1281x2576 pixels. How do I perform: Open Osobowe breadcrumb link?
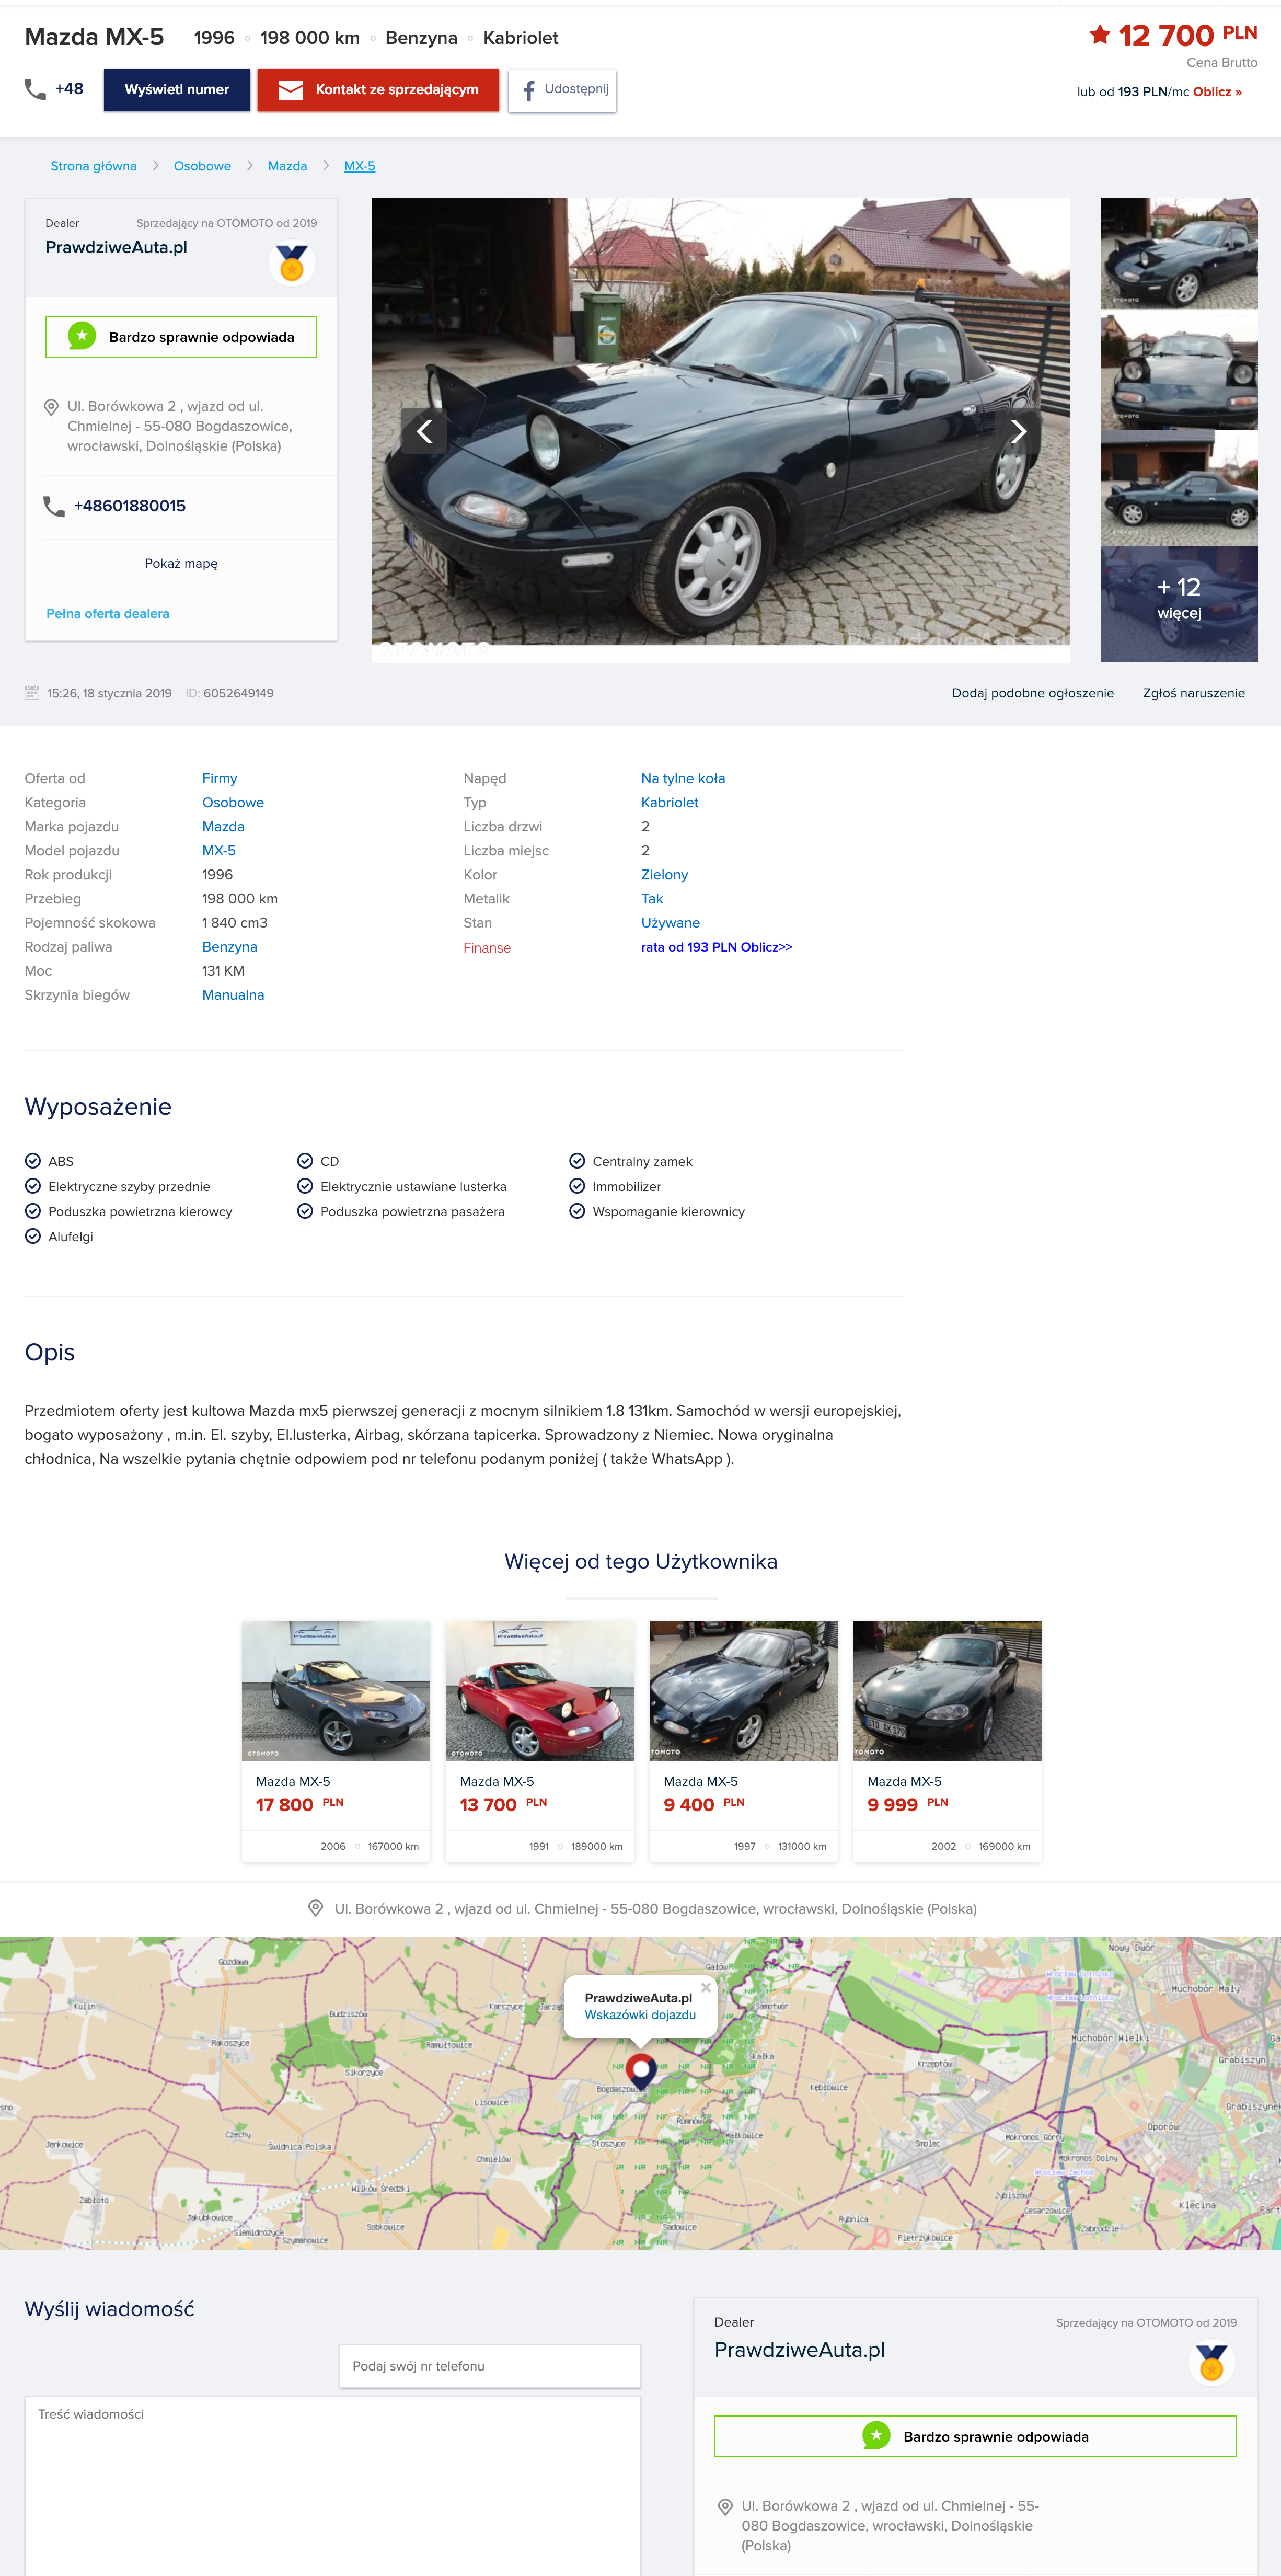pyautogui.click(x=202, y=166)
